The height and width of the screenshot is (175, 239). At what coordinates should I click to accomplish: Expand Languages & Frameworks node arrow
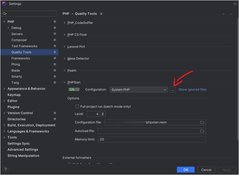(4, 131)
